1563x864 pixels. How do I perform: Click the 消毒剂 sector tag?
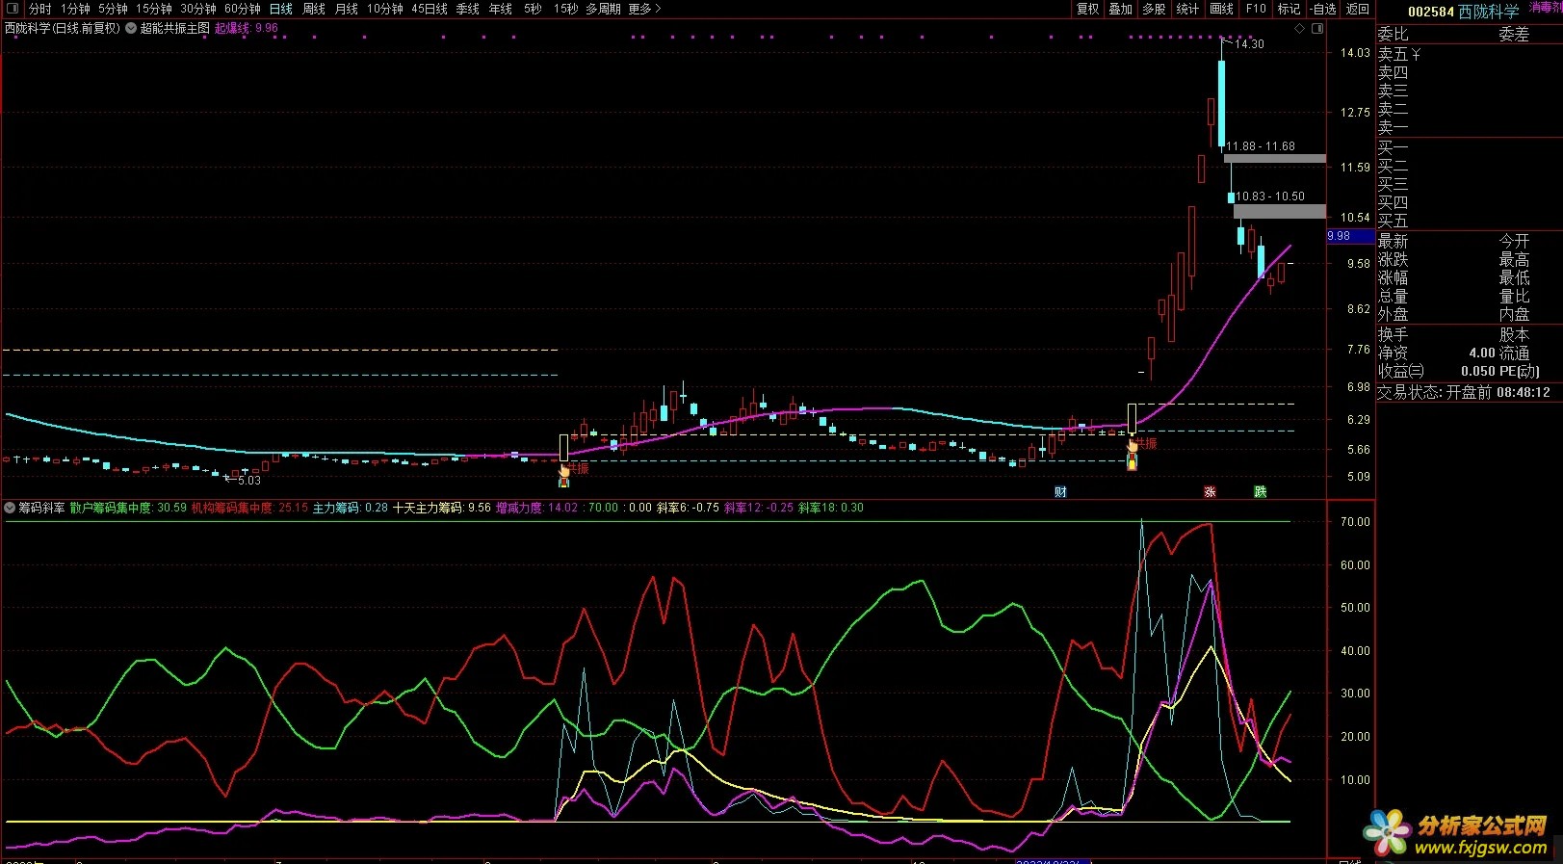point(1546,7)
